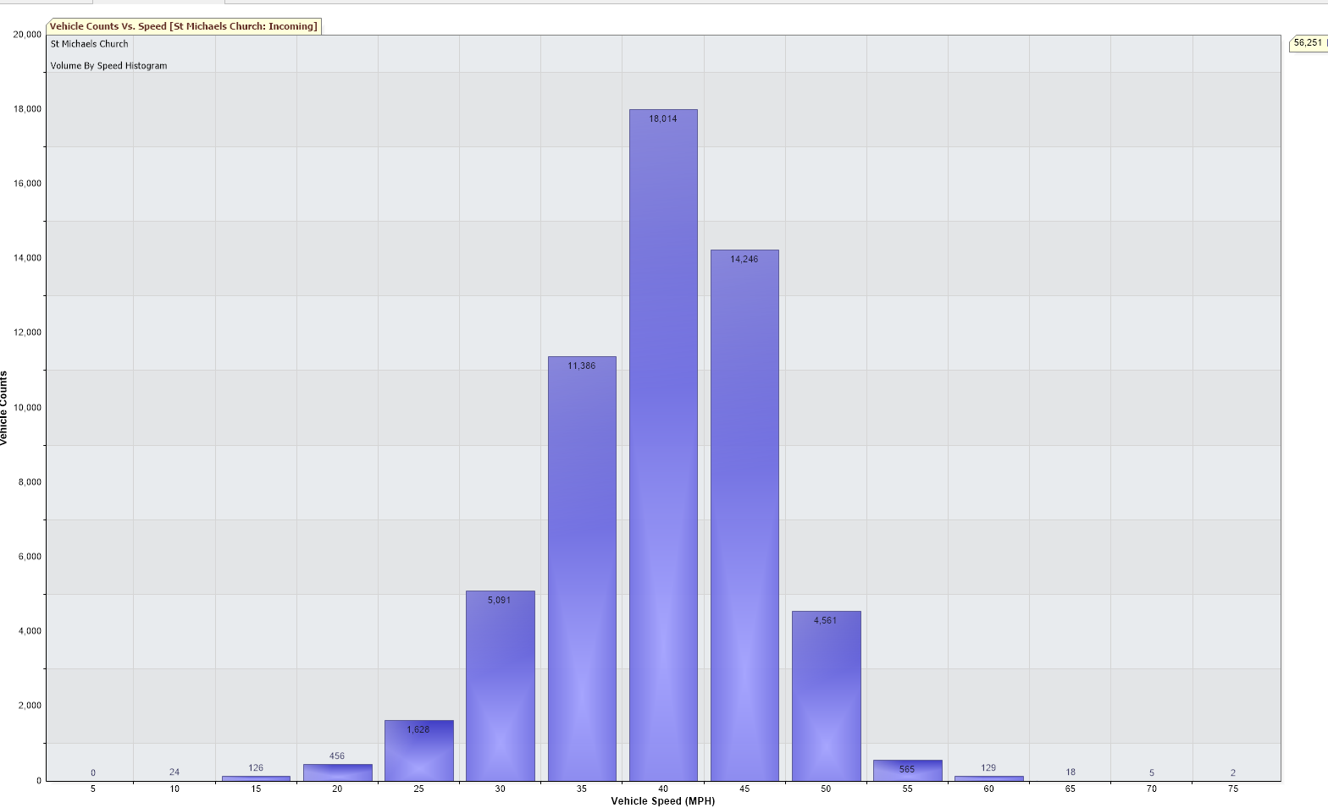Click the 15 MPH bar labeled 126
The image size is (1328, 808).
[256, 778]
